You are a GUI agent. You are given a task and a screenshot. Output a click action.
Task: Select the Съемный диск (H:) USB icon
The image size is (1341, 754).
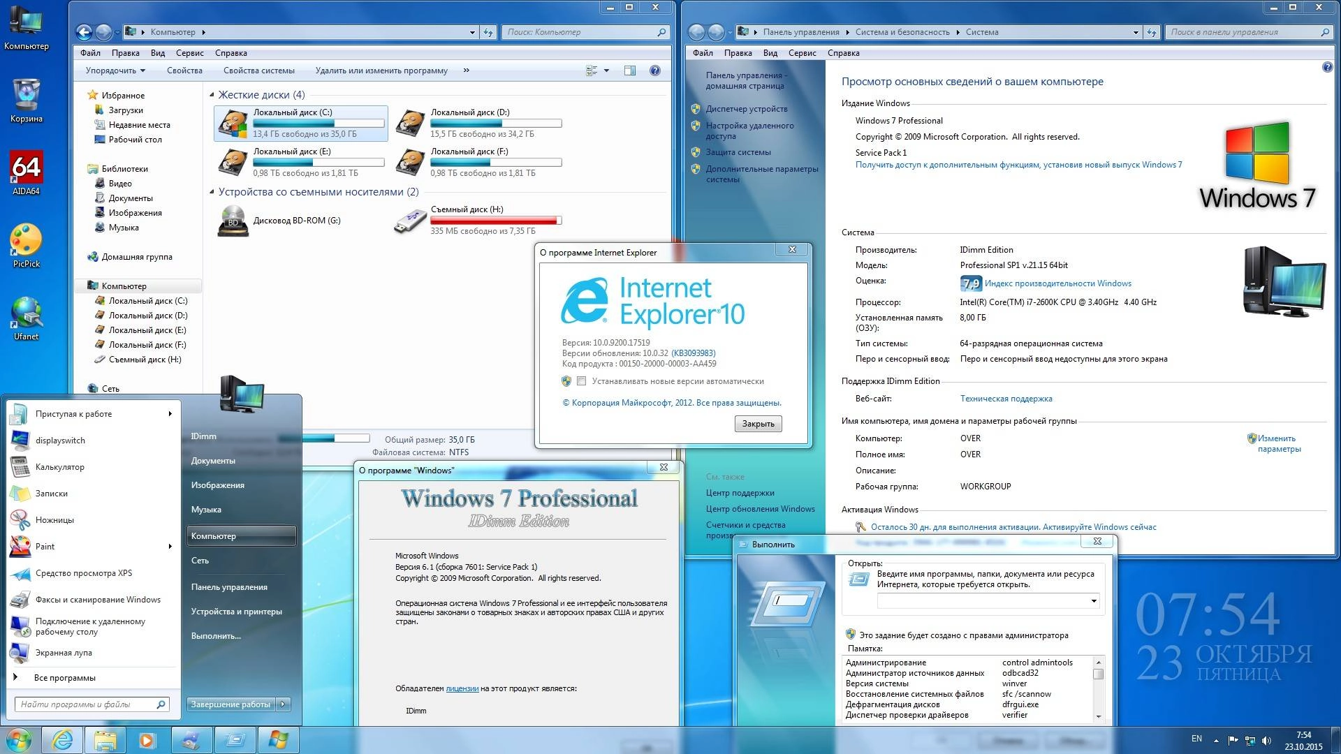(x=410, y=221)
